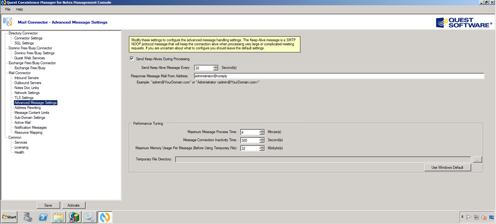The width and height of the screenshot is (496, 224).
Task: Click the Keep-Alive seconds number field
Action: [x=203, y=67]
